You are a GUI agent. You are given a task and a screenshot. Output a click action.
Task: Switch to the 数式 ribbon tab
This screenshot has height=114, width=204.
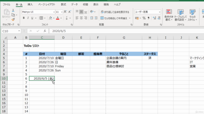coord(63,4)
